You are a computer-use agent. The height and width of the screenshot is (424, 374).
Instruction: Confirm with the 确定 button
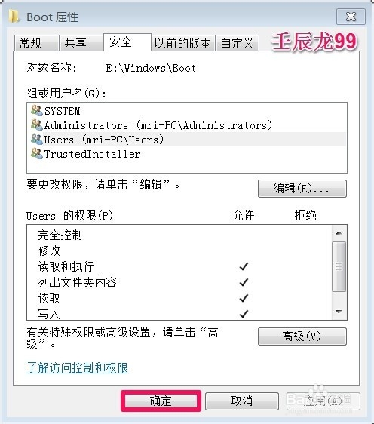(161, 401)
